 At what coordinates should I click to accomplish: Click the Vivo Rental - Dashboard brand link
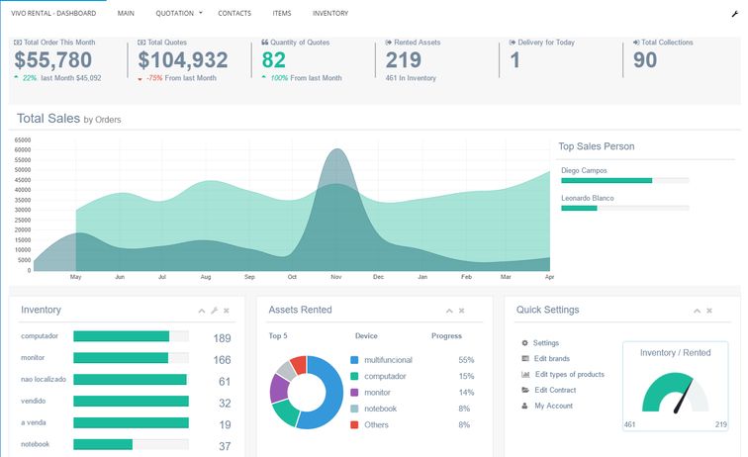click(x=52, y=14)
